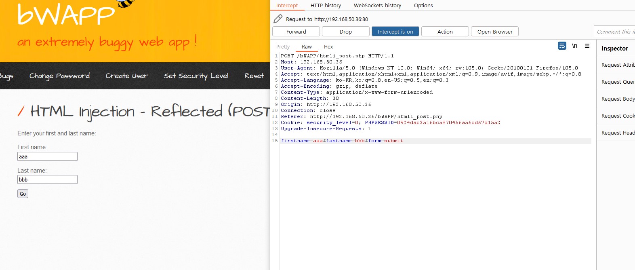Image resolution: width=635 pixels, height=270 pixels.
Task: Click the Content-Type header line
Action: click(x=356, y=92)
